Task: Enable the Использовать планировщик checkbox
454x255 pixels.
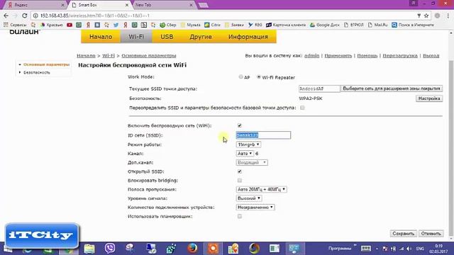Action: point(240,216)
